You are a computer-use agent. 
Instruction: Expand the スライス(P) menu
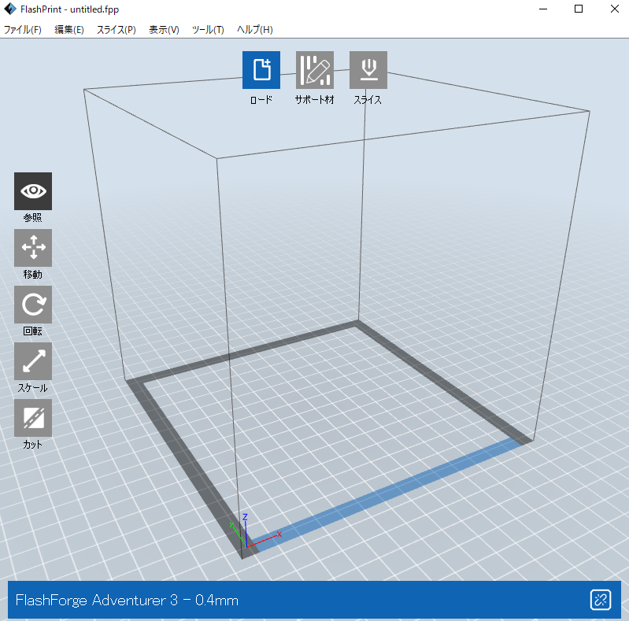pos(117,30)
